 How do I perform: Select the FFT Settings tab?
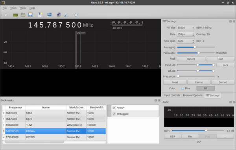(212, 96)
